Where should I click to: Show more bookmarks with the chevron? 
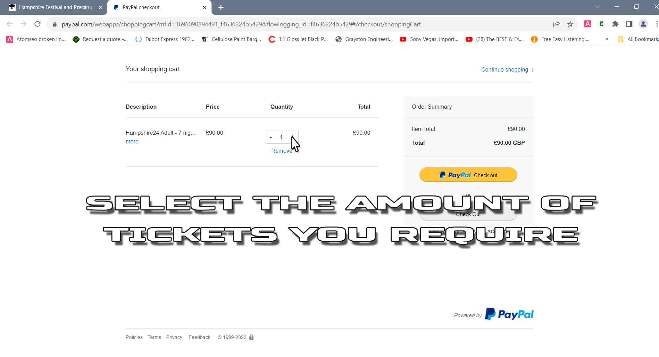[x=607, y=39]
